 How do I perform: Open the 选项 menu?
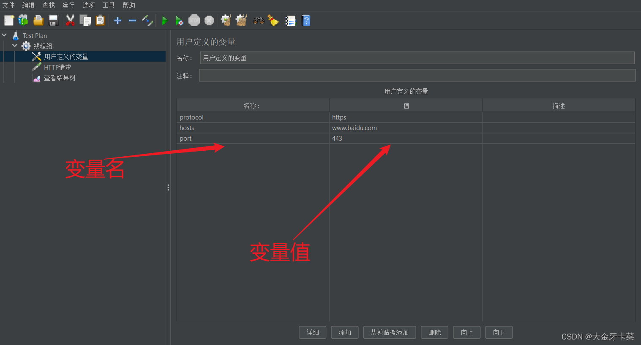pos(89,5)
